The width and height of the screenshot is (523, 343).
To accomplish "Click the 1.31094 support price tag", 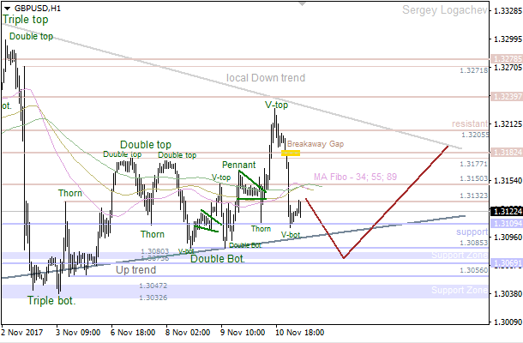I will 505,224.
